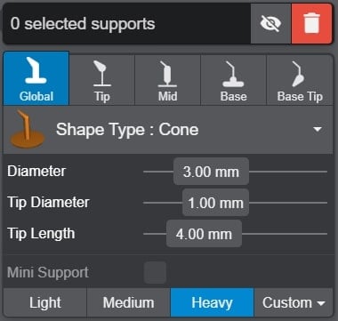The height and width of the screenshot is (321, 338).
Task: Click the Diameter 3.00 mm value field
Action: tap(211, 172)
